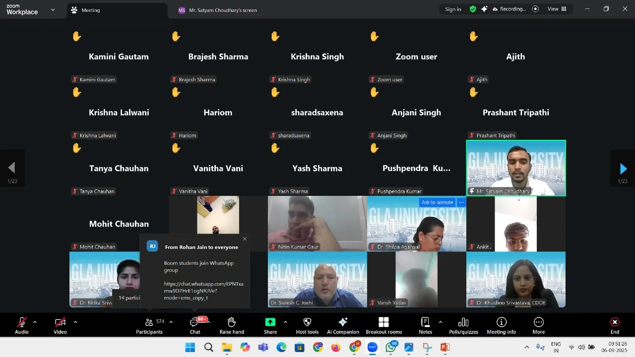
Task: Close the Rohan Jain chat notification
Action: coord(245,239)
